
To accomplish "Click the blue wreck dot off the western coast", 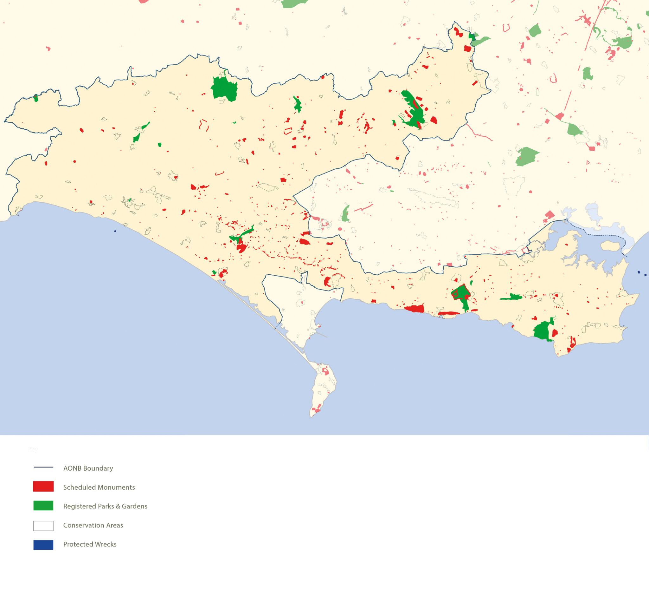I will [115, 231].
